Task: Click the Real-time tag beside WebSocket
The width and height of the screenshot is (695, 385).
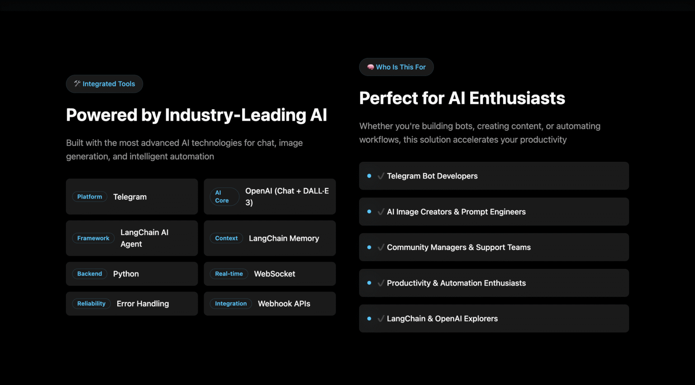Action: tap(229, 274)
